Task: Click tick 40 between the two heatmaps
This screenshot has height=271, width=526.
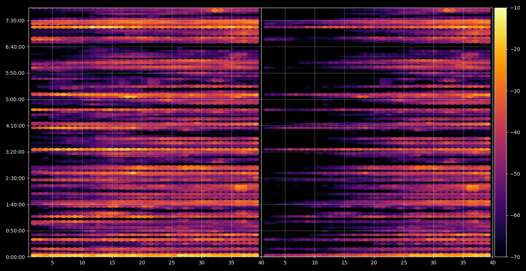Action: (261, 263)
